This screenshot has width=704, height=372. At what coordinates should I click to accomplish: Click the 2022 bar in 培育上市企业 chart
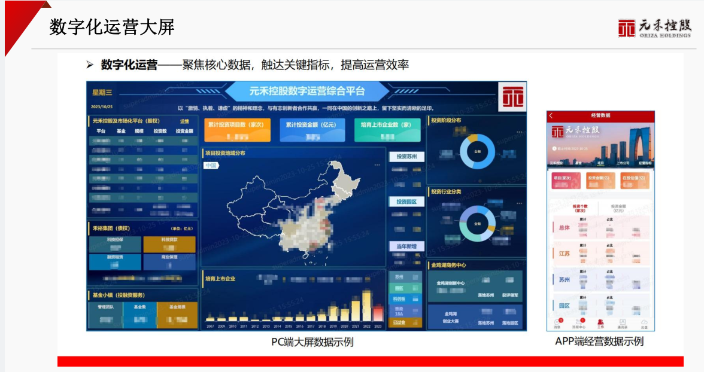[367, 306]
